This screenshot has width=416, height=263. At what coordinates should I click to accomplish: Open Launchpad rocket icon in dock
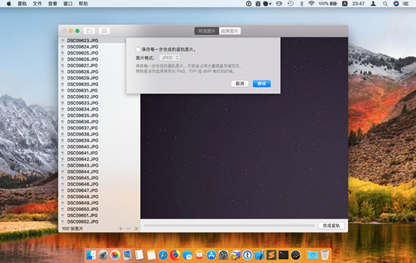103,255
